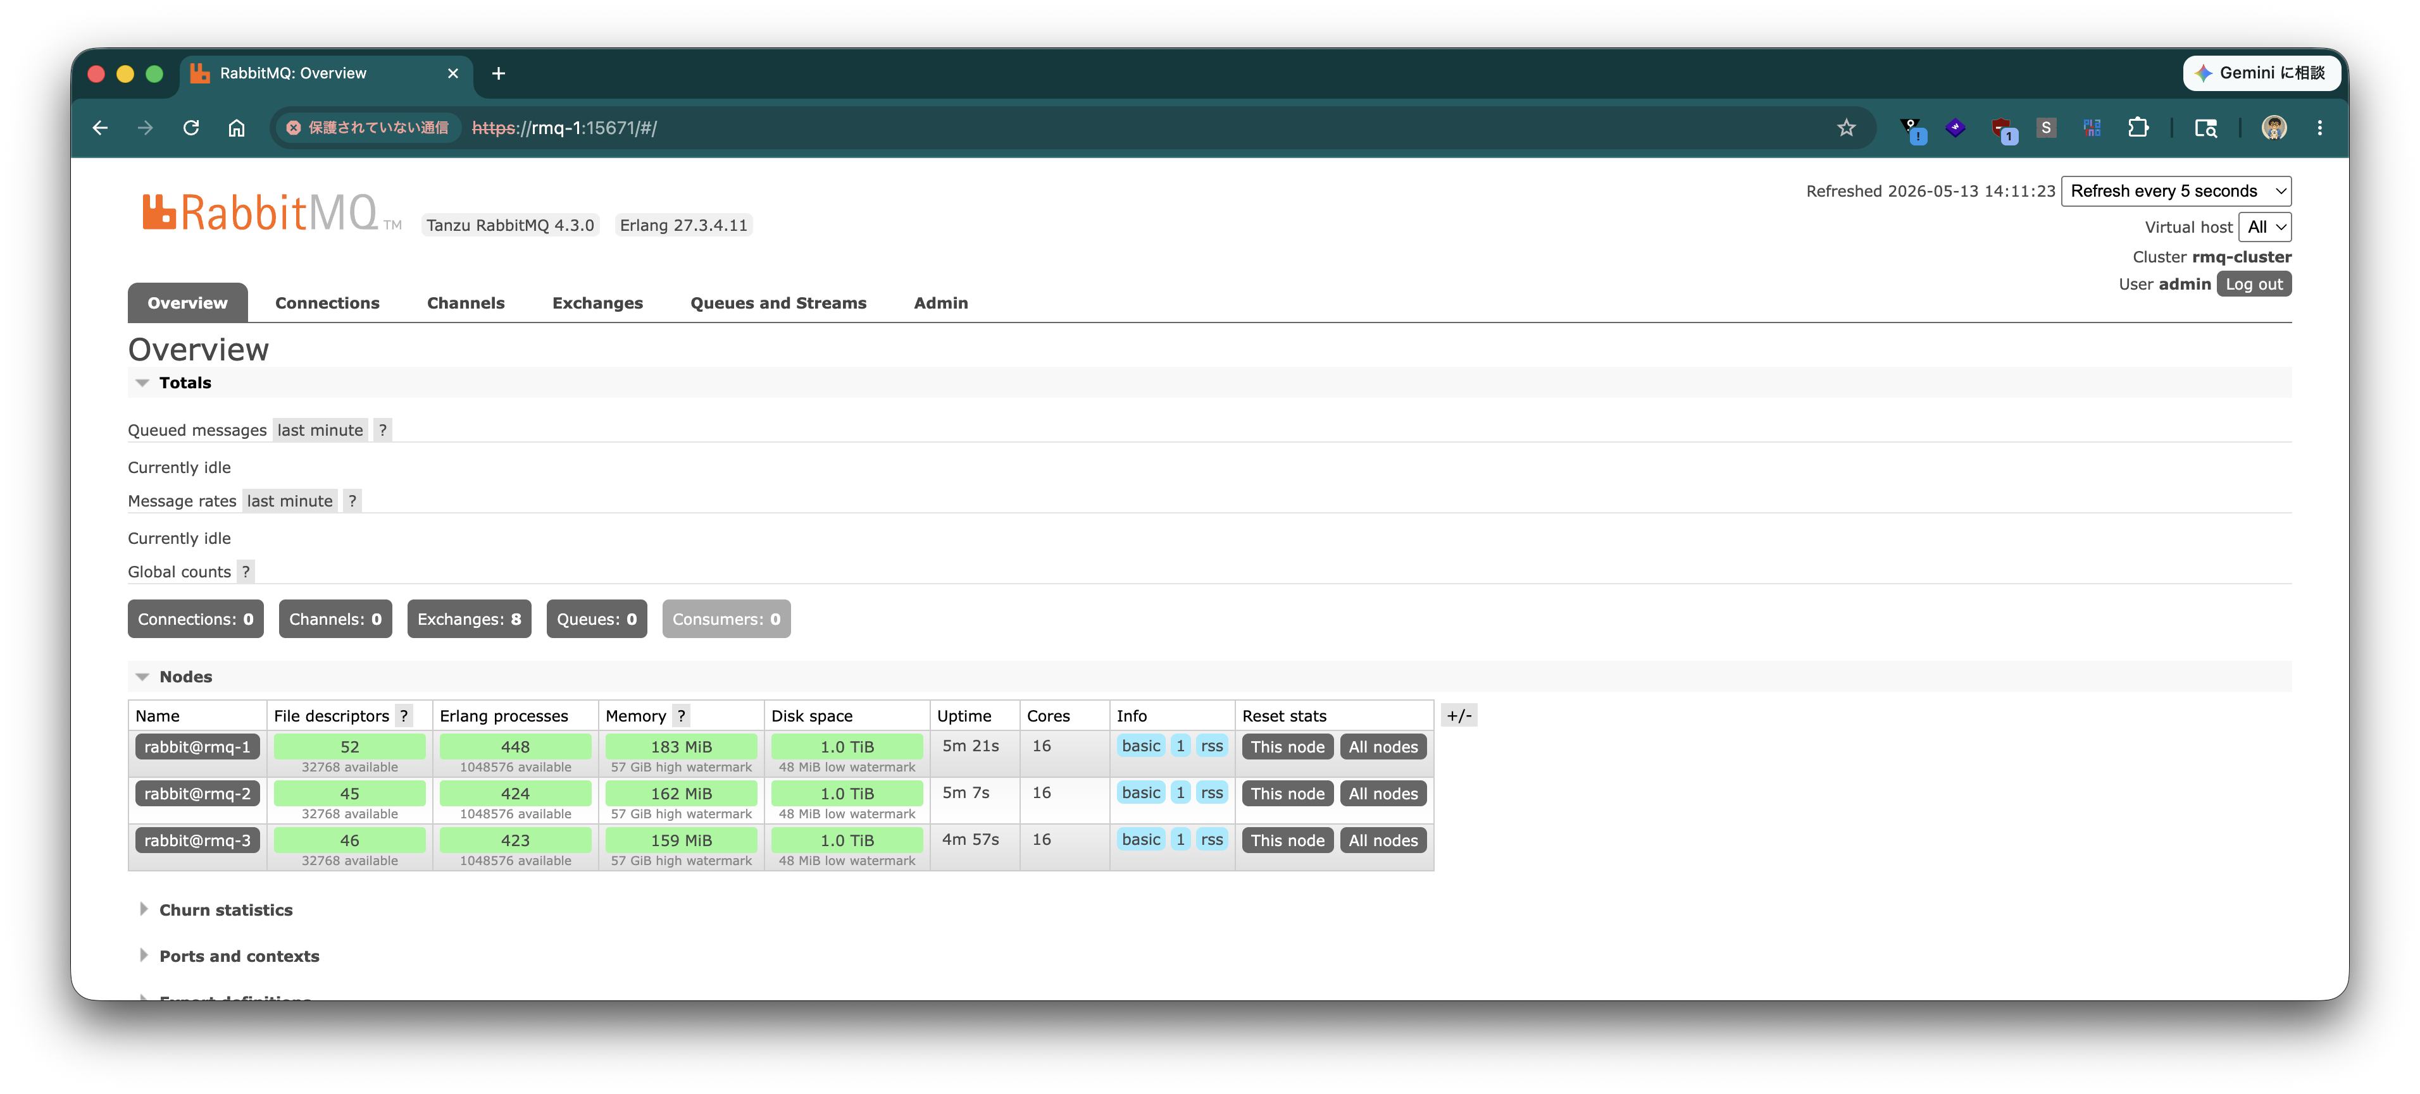Open the tab search side panel icon
The image size is (2420, 1094).
tap(2205, 128)
